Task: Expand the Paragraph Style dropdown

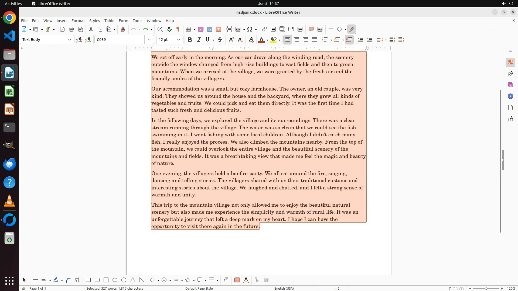Action: coord(70,40)
